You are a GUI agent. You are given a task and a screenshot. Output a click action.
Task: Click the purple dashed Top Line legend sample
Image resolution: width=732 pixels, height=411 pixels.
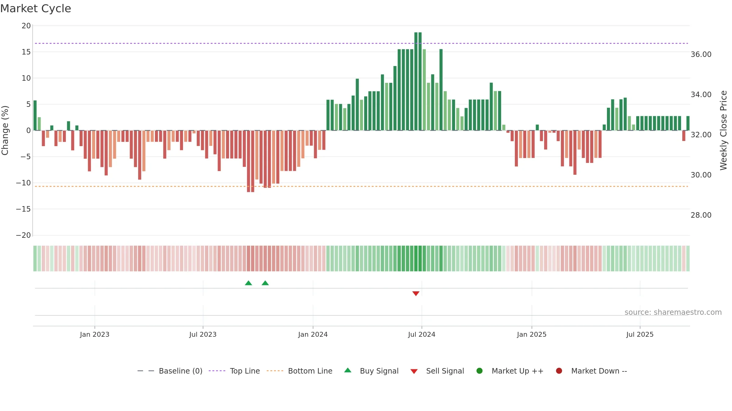coord(217,371)
